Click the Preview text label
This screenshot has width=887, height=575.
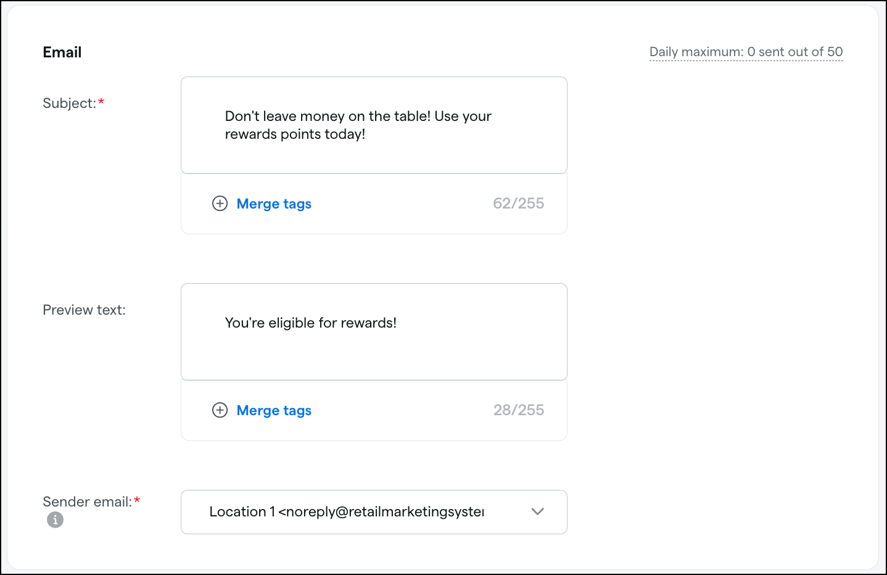(x=84, y=310)
